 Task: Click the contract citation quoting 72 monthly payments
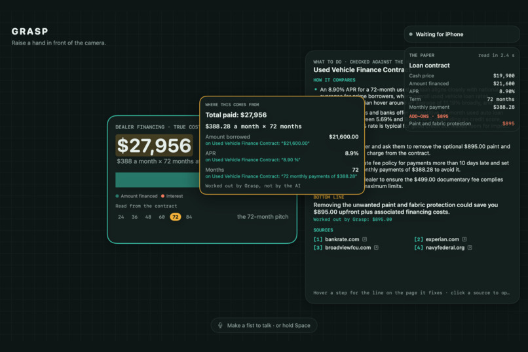pyautogui.click(x=281, y=176)
